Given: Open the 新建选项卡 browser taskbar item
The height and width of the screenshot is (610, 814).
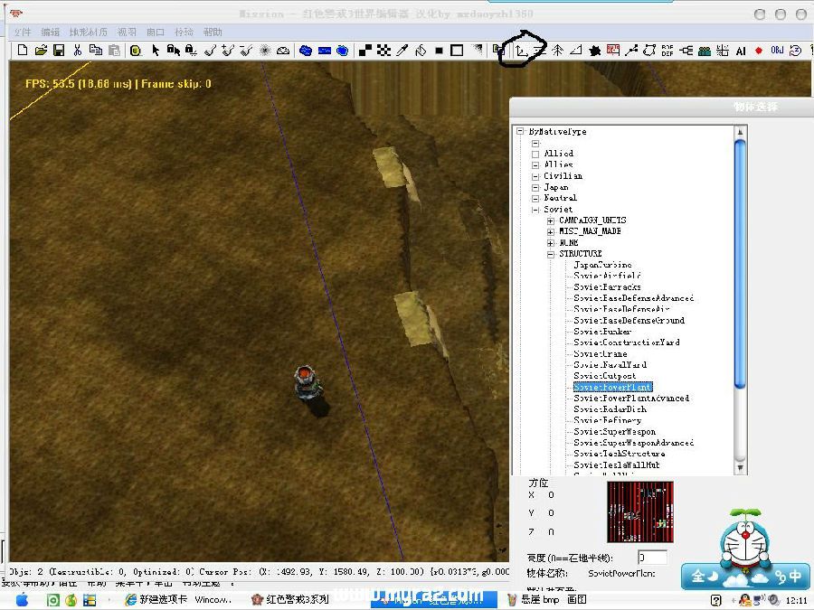Looking at the screenshot, I should point(178,600).
